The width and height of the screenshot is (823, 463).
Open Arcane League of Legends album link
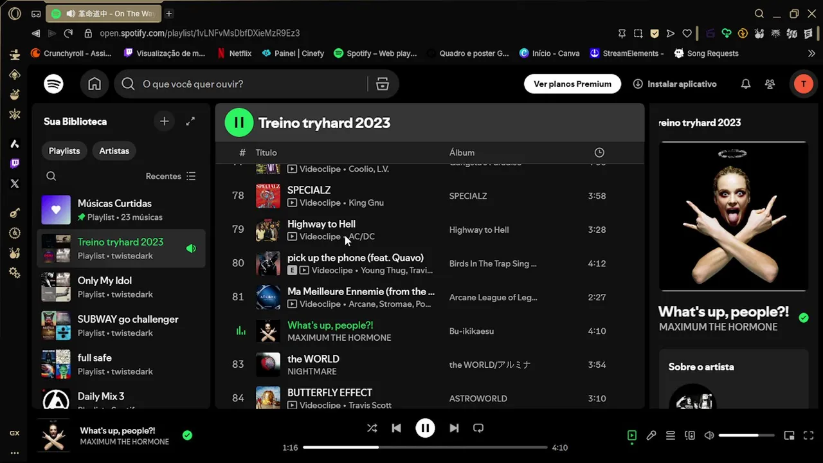click(x=493, y=298)
